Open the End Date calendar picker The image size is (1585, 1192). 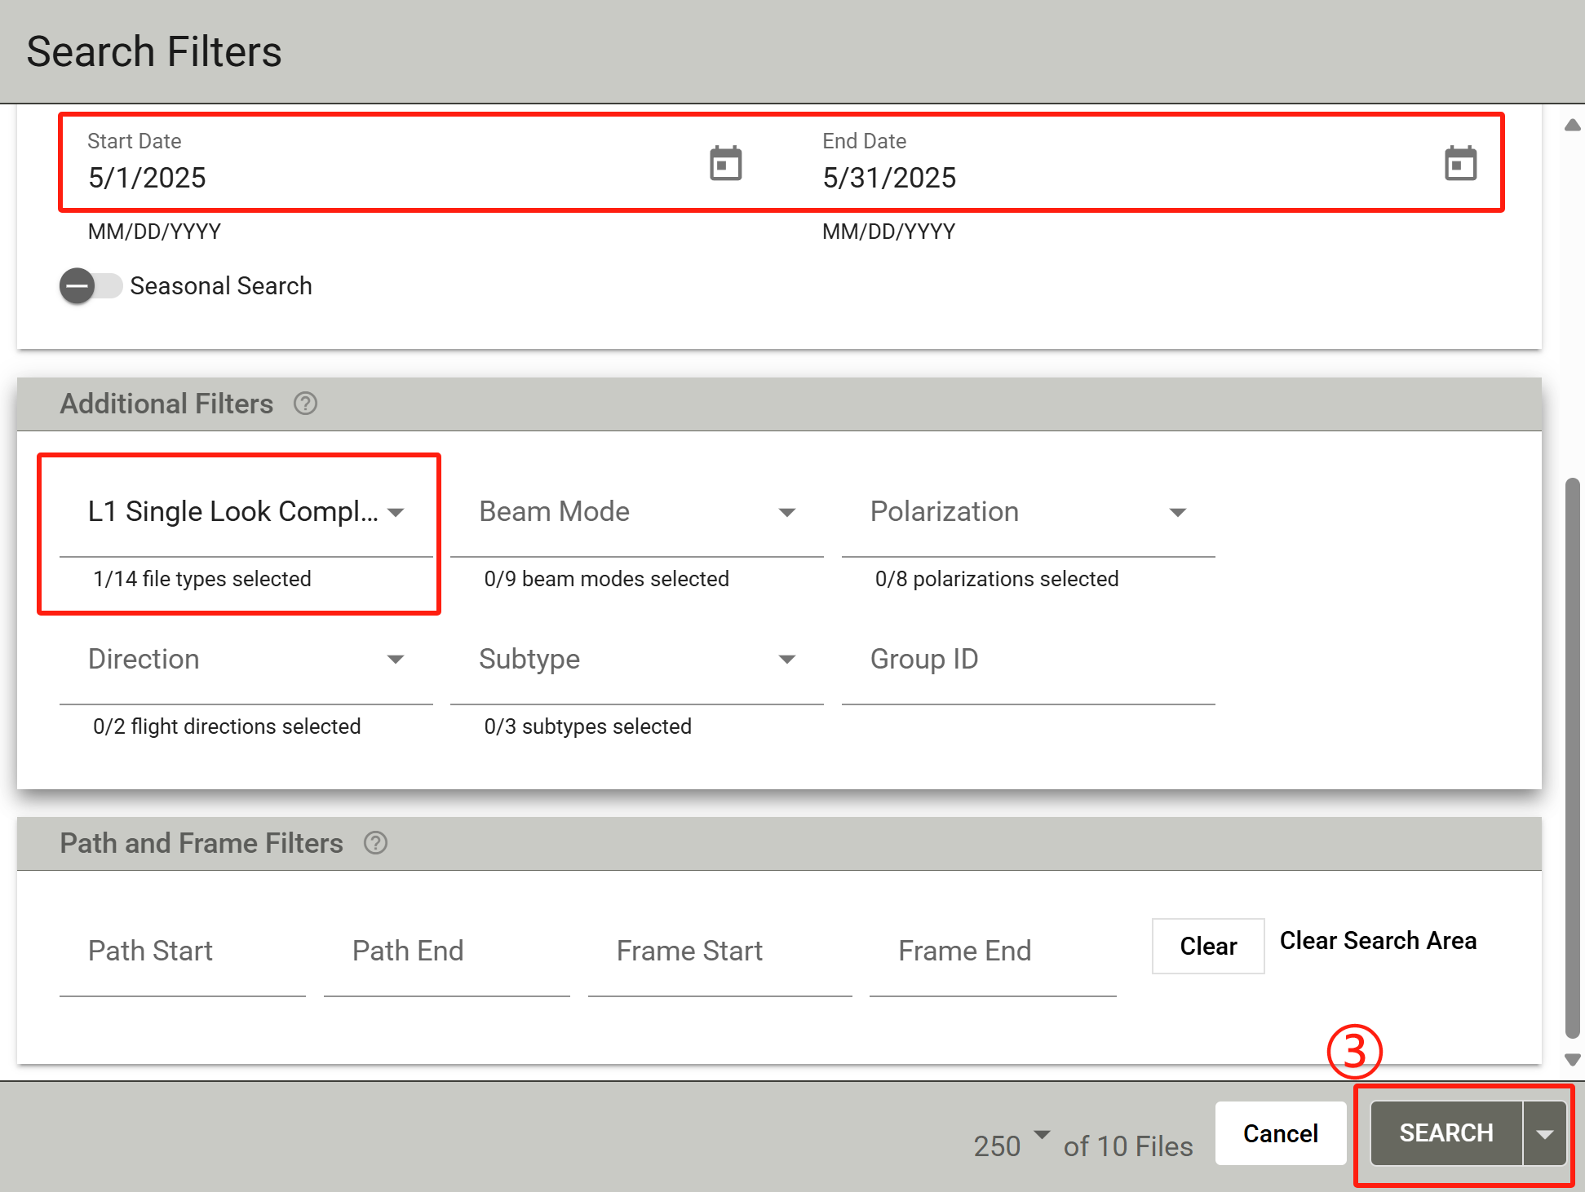click(x=1460, y=163)
